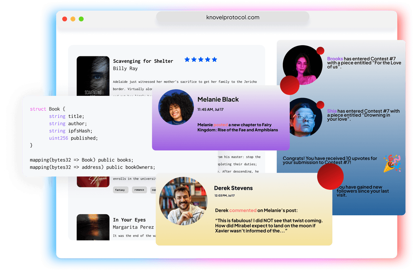Click Shia's avatar with glasses
The height and width of the screenshot is (271, 414).
coord(302,117)
